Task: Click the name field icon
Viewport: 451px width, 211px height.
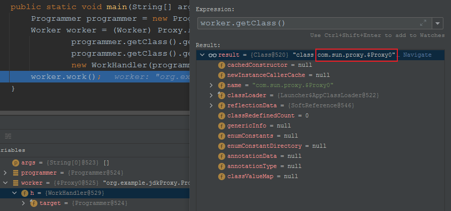Action: tap(222, 86)
